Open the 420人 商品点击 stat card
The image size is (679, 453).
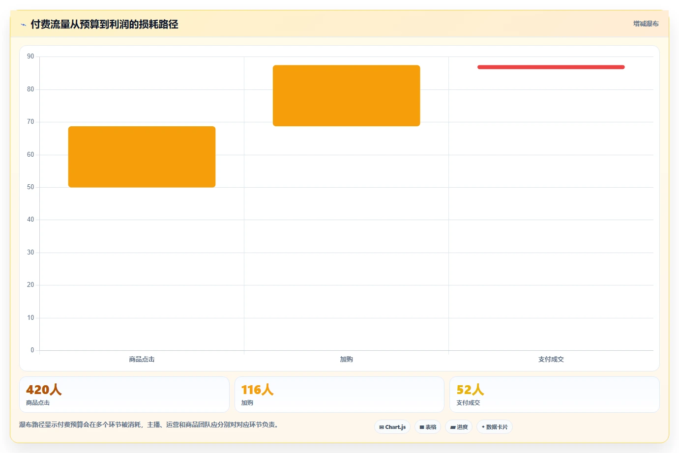pos(124,395)
